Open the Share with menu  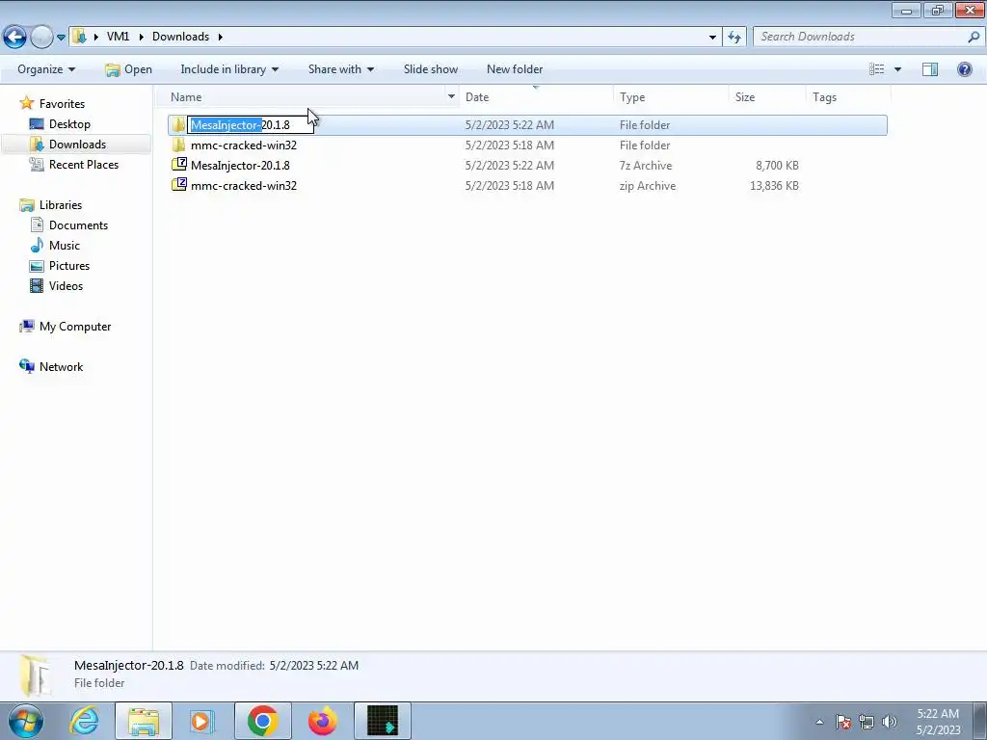click(340, 69)
